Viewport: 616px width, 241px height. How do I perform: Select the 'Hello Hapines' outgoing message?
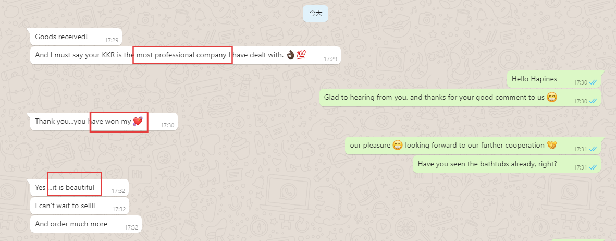tap(554, 79)
